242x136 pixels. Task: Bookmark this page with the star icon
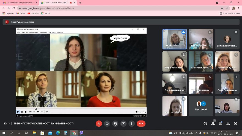tap(227, 8)
